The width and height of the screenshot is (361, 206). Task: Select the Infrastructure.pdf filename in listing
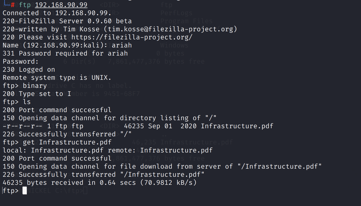pos(237,126)
